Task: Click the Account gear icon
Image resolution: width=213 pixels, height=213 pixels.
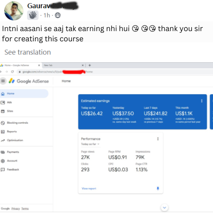Action: (3, 161)
